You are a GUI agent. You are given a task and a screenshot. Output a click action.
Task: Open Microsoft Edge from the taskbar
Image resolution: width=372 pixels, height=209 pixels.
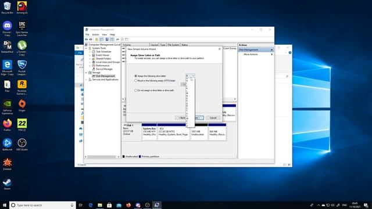pyautogui.click(x=91, y=205)
